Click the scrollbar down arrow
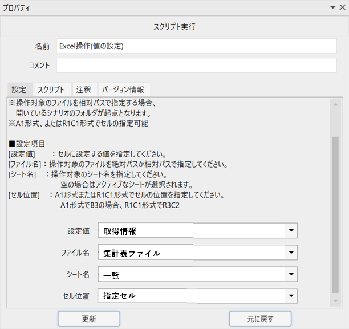The height and width of the screenshot is (329, 349). coord(335,301)
